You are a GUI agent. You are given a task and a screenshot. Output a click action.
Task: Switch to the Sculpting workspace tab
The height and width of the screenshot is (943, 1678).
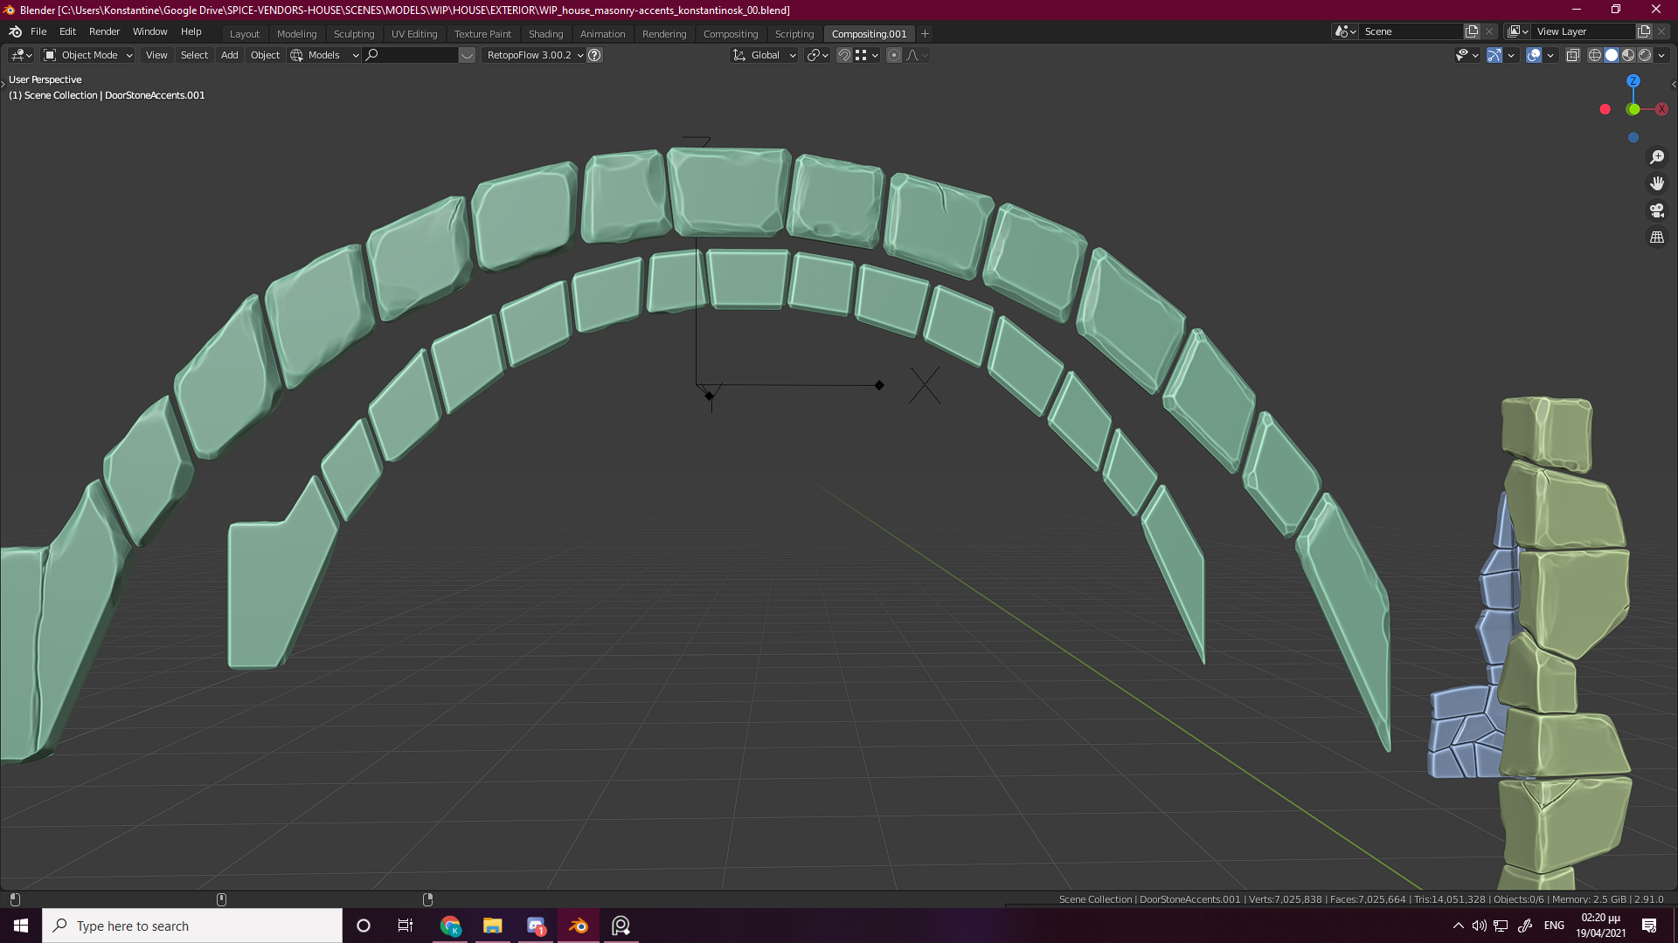[354, 34]
